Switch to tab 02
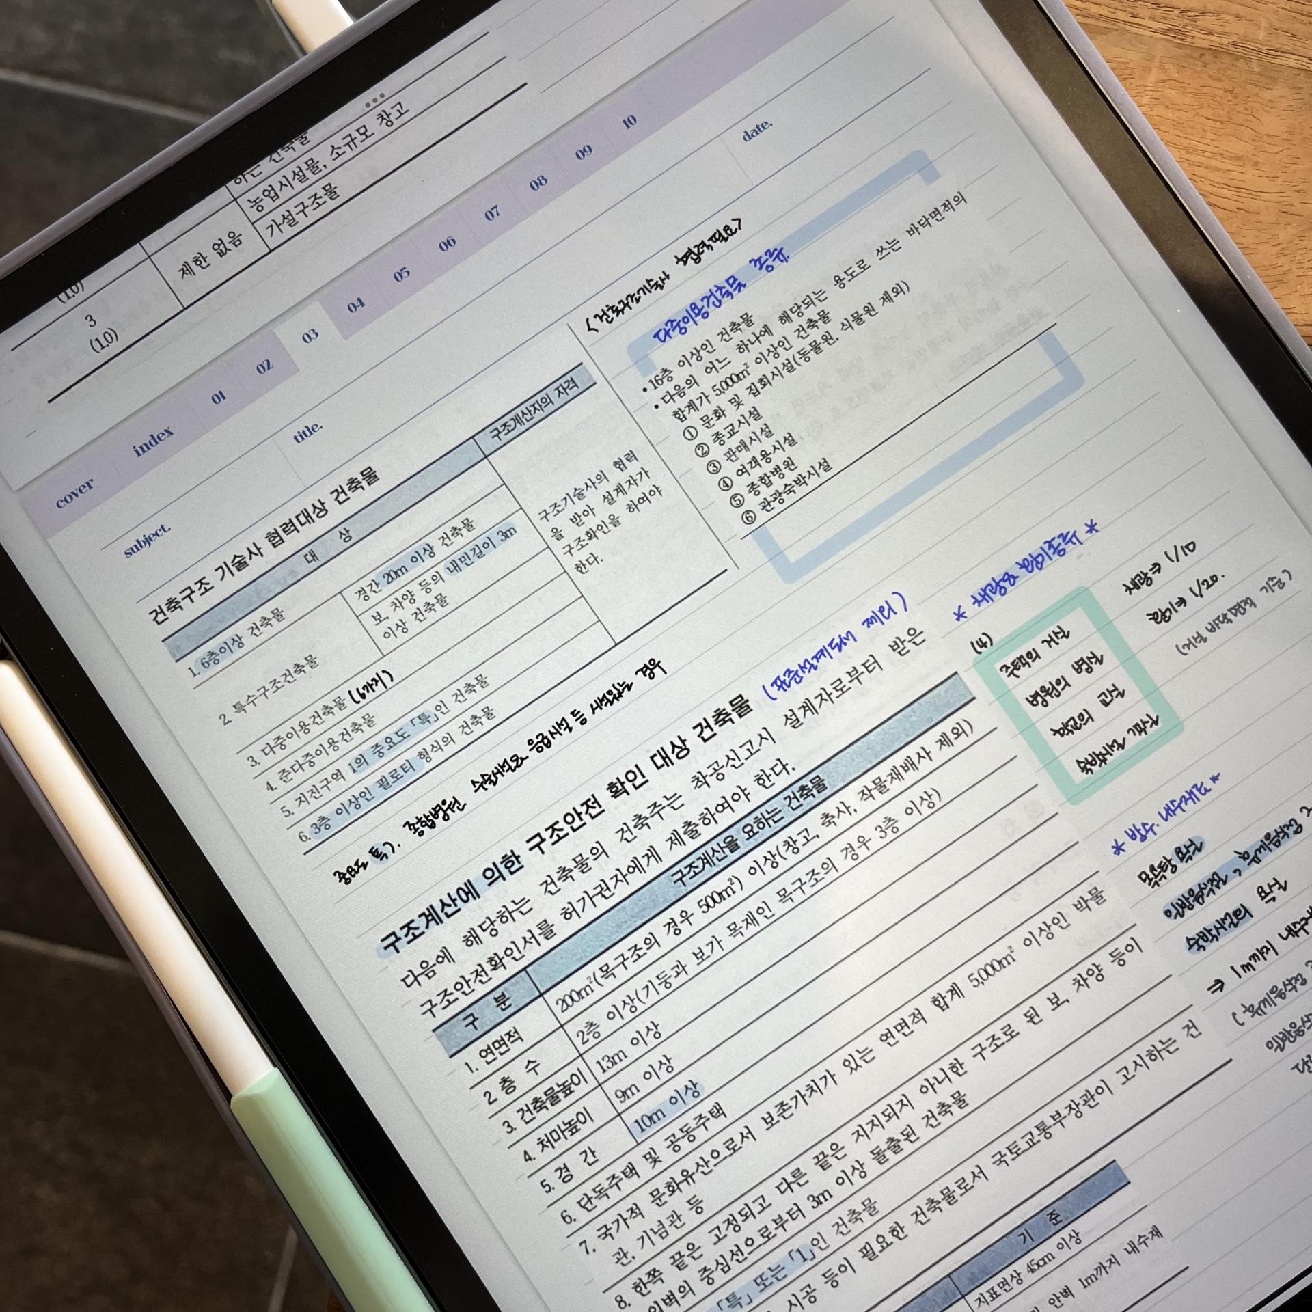 point(264,366)
